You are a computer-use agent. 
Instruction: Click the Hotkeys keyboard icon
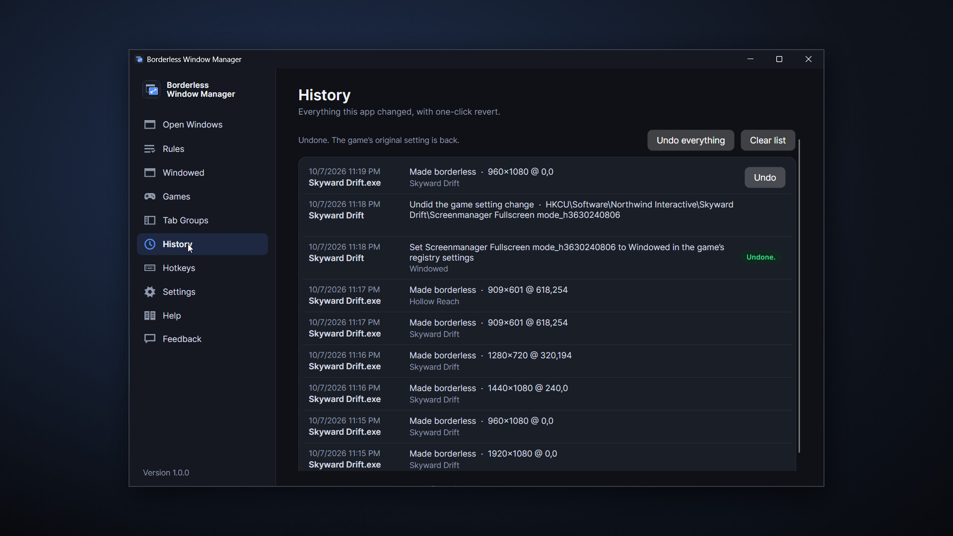click(150, 268)
